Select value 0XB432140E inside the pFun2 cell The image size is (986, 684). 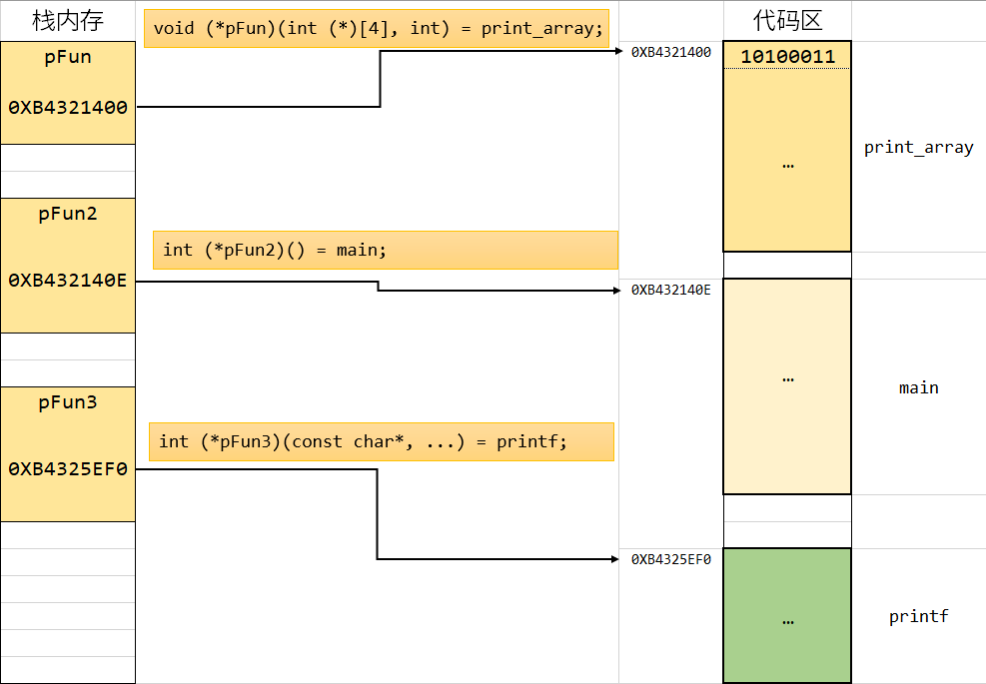click(x=68, y=282)
